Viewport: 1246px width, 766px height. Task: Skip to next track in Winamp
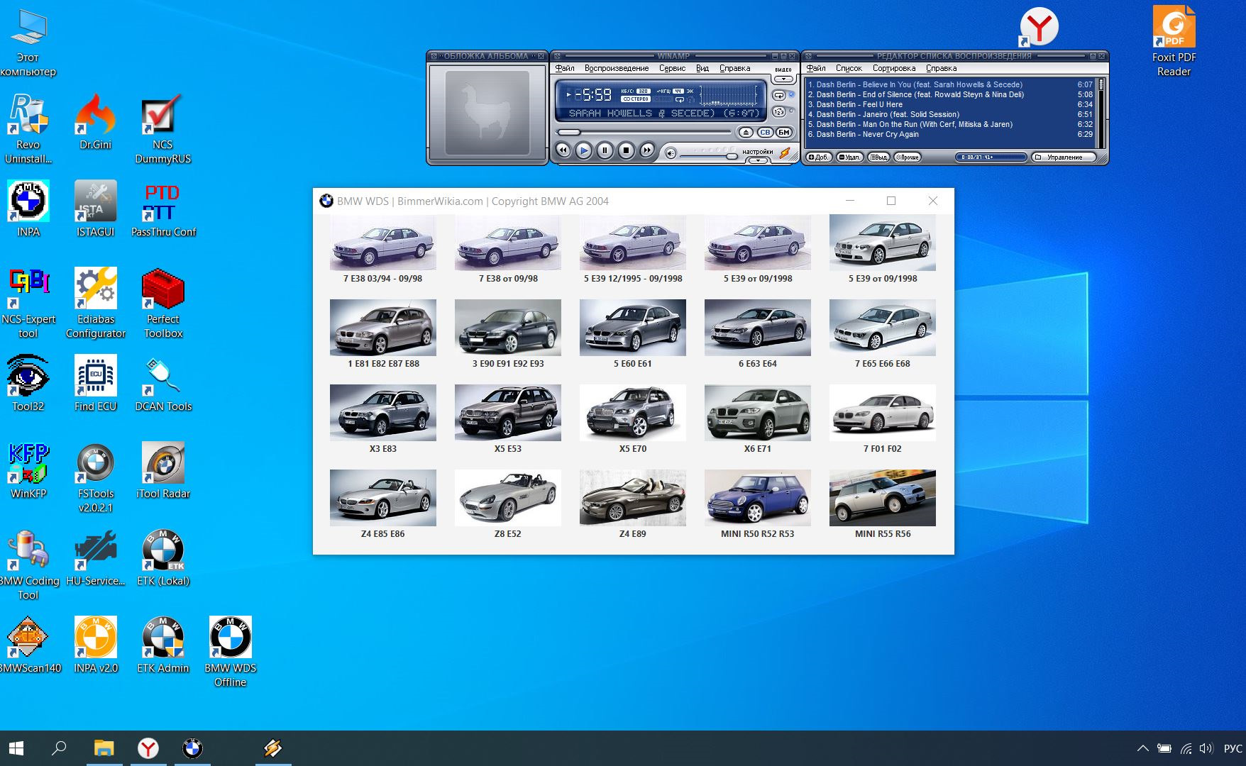[646, 150]
